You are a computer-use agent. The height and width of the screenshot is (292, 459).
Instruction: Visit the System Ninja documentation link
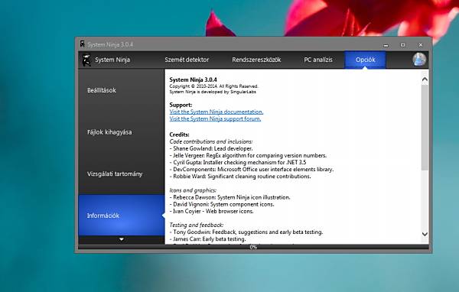216,112
